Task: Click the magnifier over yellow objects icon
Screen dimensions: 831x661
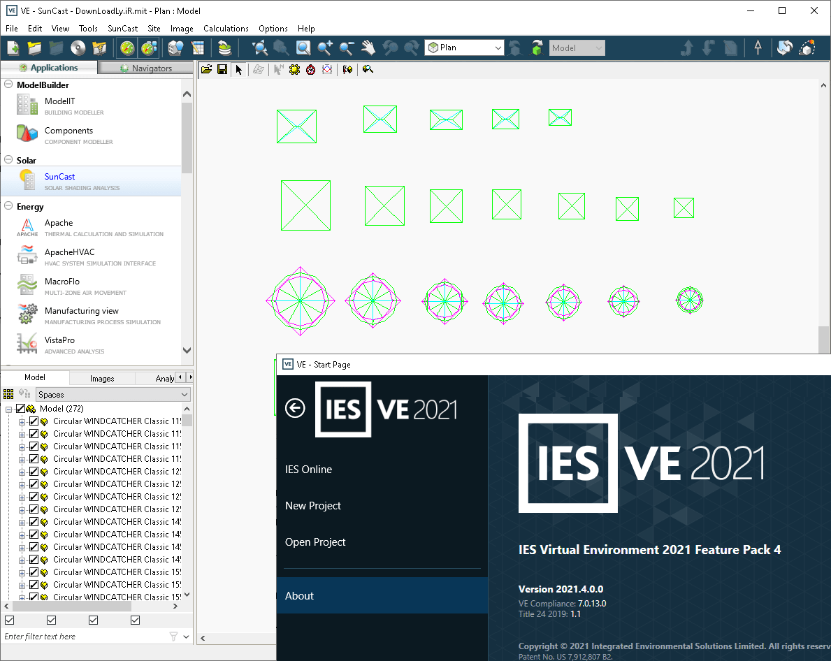Action: (368, 69)
